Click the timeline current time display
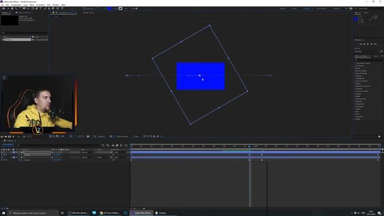Viewport: 384px width, 216px height. [8, 145]
